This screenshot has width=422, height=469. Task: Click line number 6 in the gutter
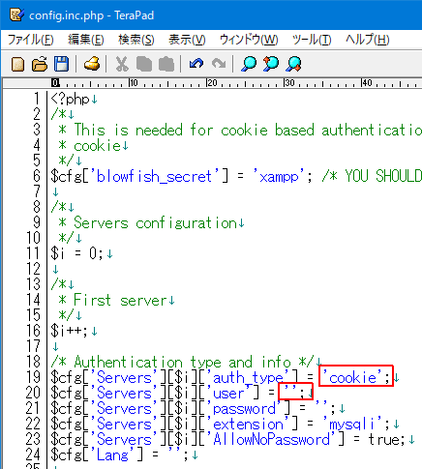[x=37, y=176]
